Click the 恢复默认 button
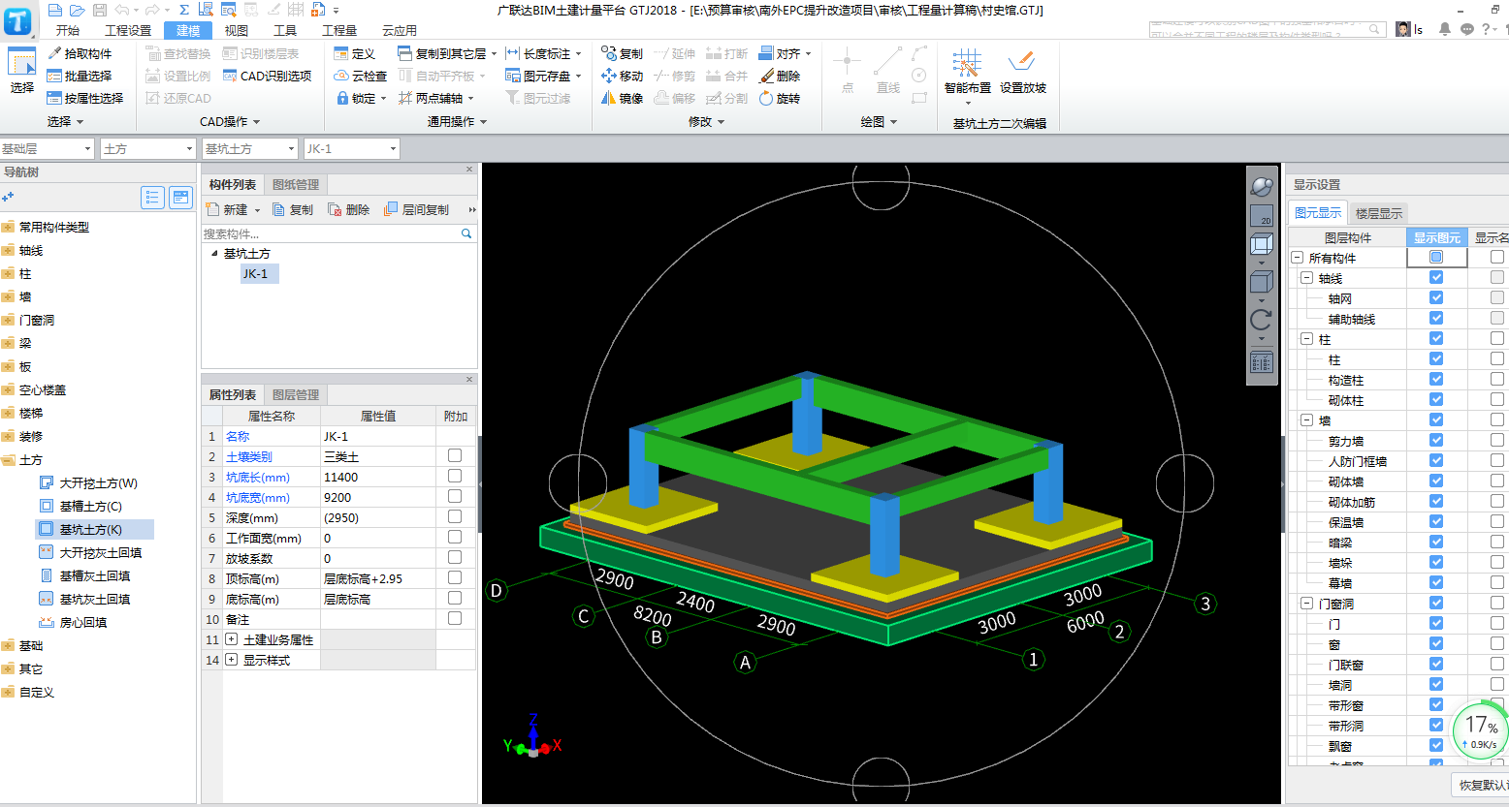The image size is (1509, 807). [x=1482, y=785]
